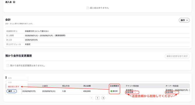
Task: Click the 送金額確定 column header
Action: [x=114, y=86]
